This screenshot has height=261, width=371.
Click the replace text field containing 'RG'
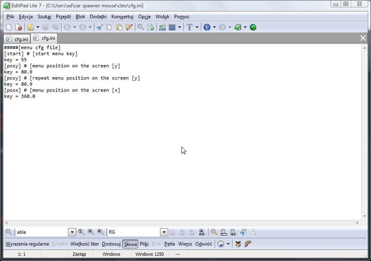pos(134,232)
